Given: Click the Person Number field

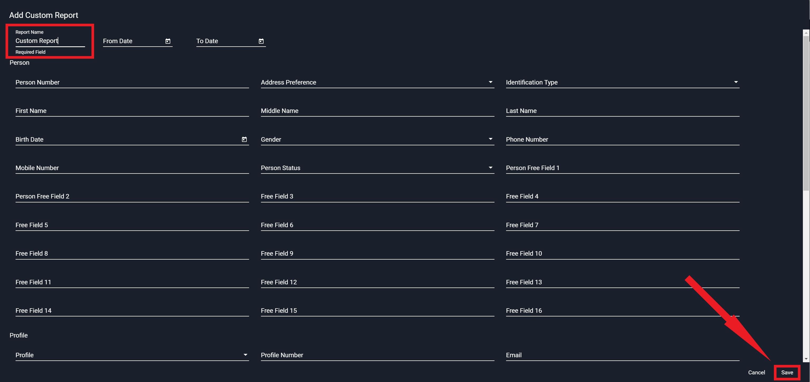Looking at the screenshot, I should 132,82.
